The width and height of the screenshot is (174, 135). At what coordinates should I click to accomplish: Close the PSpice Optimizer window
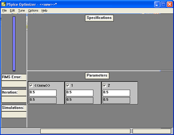coord(170,4)
